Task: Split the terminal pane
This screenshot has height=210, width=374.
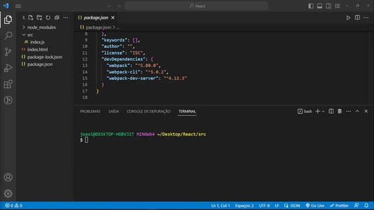Action: point(331,111)
